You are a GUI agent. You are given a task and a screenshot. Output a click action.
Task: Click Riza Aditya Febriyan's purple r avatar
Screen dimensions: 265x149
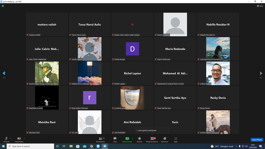(x=89, y=98)
